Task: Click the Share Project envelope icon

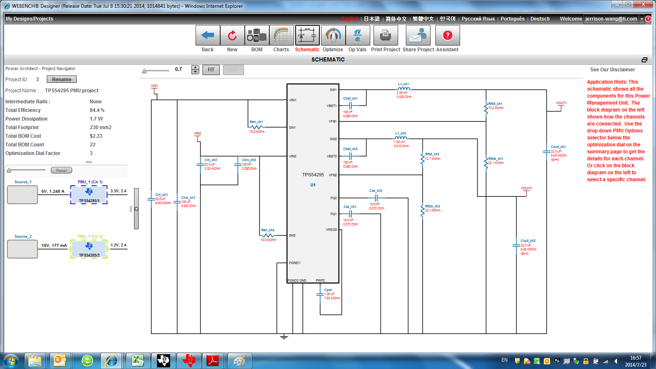Action: [x=418, y=35]
